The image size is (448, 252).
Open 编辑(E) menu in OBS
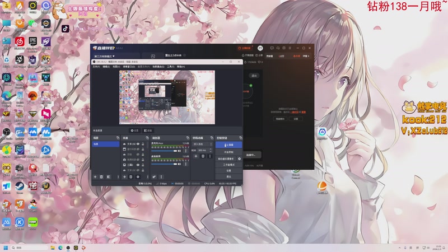(x=106, y=67)
